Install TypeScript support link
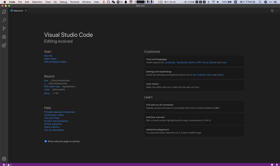280x166 pixels. (182, 62)
